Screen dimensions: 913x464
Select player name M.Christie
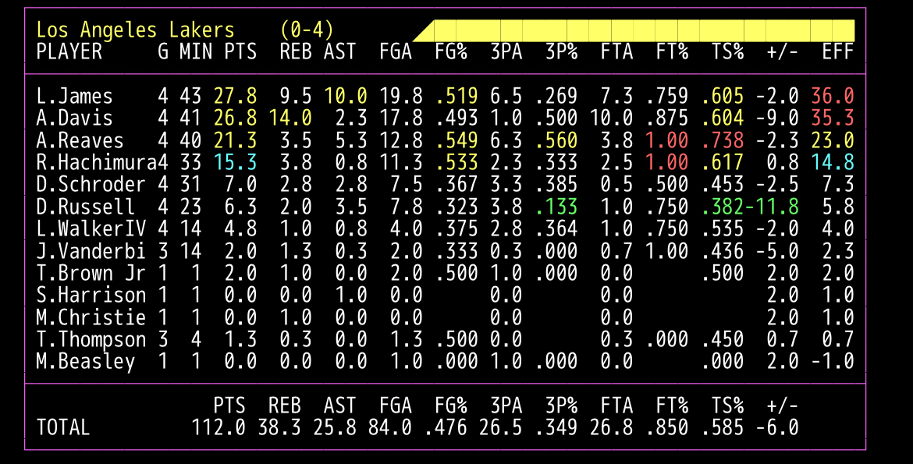click(x=91, y=317)
